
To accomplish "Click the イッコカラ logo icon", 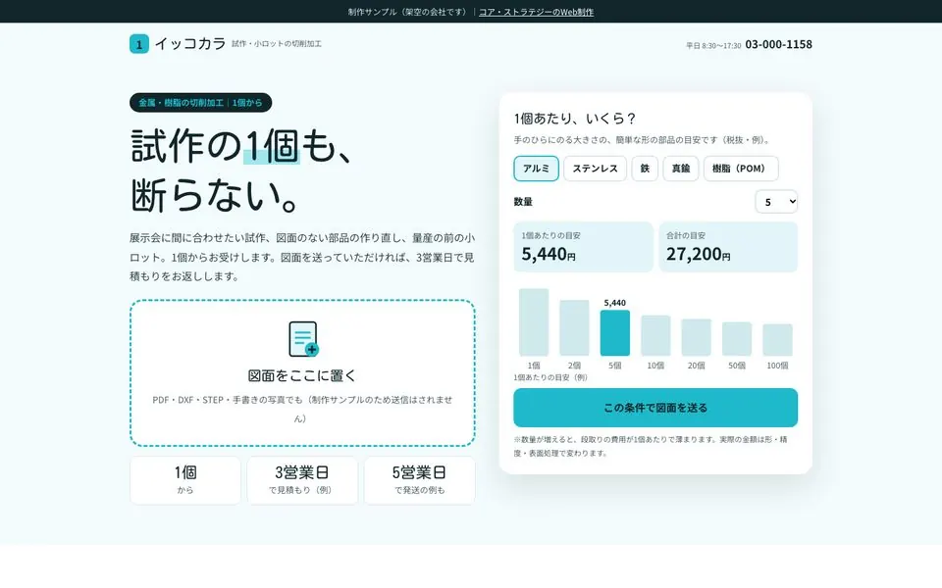I will pyautogui.click(x=138, y=44).
